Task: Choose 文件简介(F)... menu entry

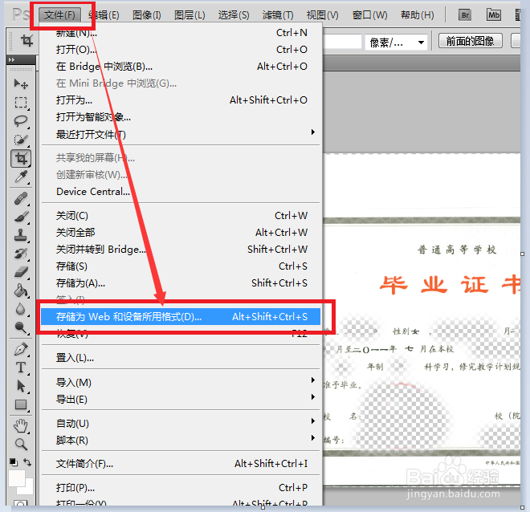Action: (x=181, y=464)
